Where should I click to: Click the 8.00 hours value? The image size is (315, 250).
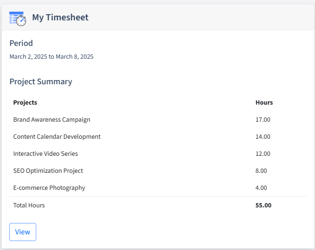(x=261, y=170)
